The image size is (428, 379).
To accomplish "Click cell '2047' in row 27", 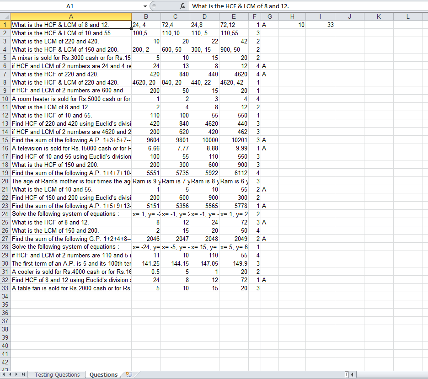I will coord(175,239).
